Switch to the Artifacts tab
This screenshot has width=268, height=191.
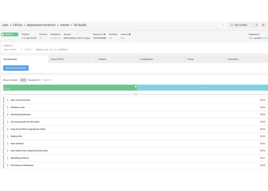tap(117, 59)
